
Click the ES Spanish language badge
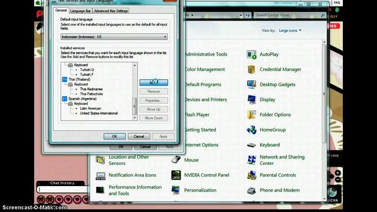[x=64, y=99]
